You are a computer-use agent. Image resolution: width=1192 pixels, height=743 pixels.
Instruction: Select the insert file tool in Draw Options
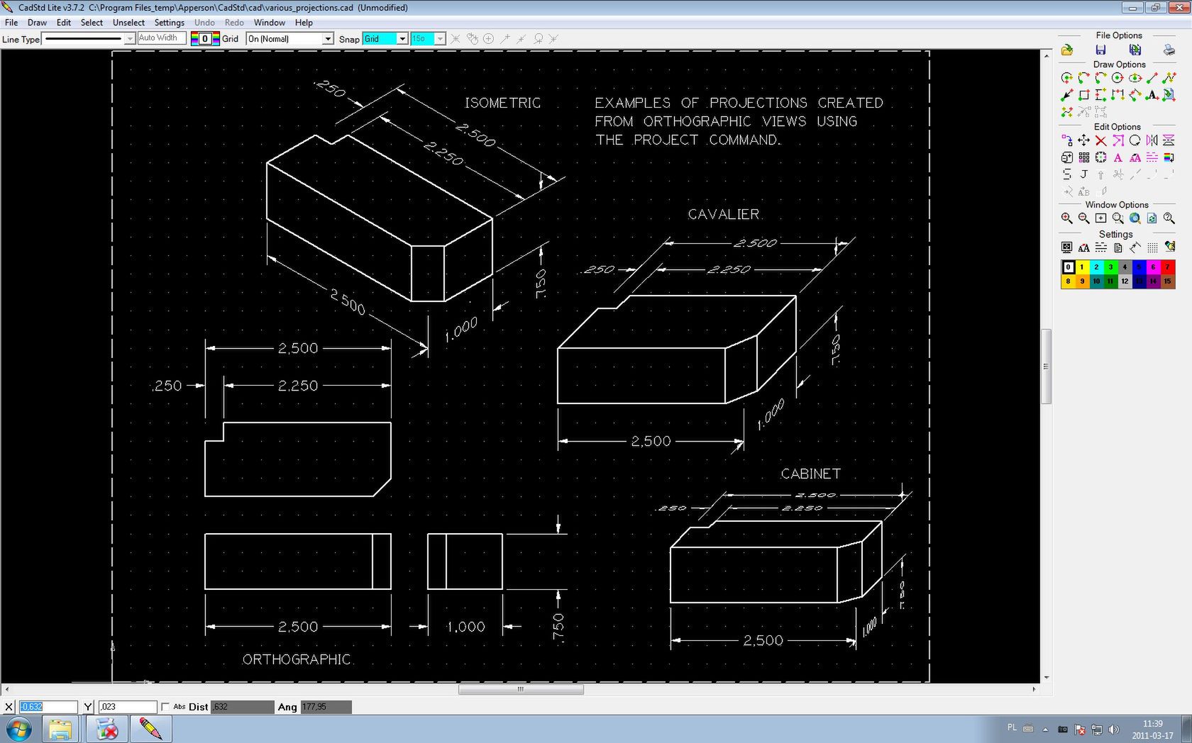(x=1169, y=95)
